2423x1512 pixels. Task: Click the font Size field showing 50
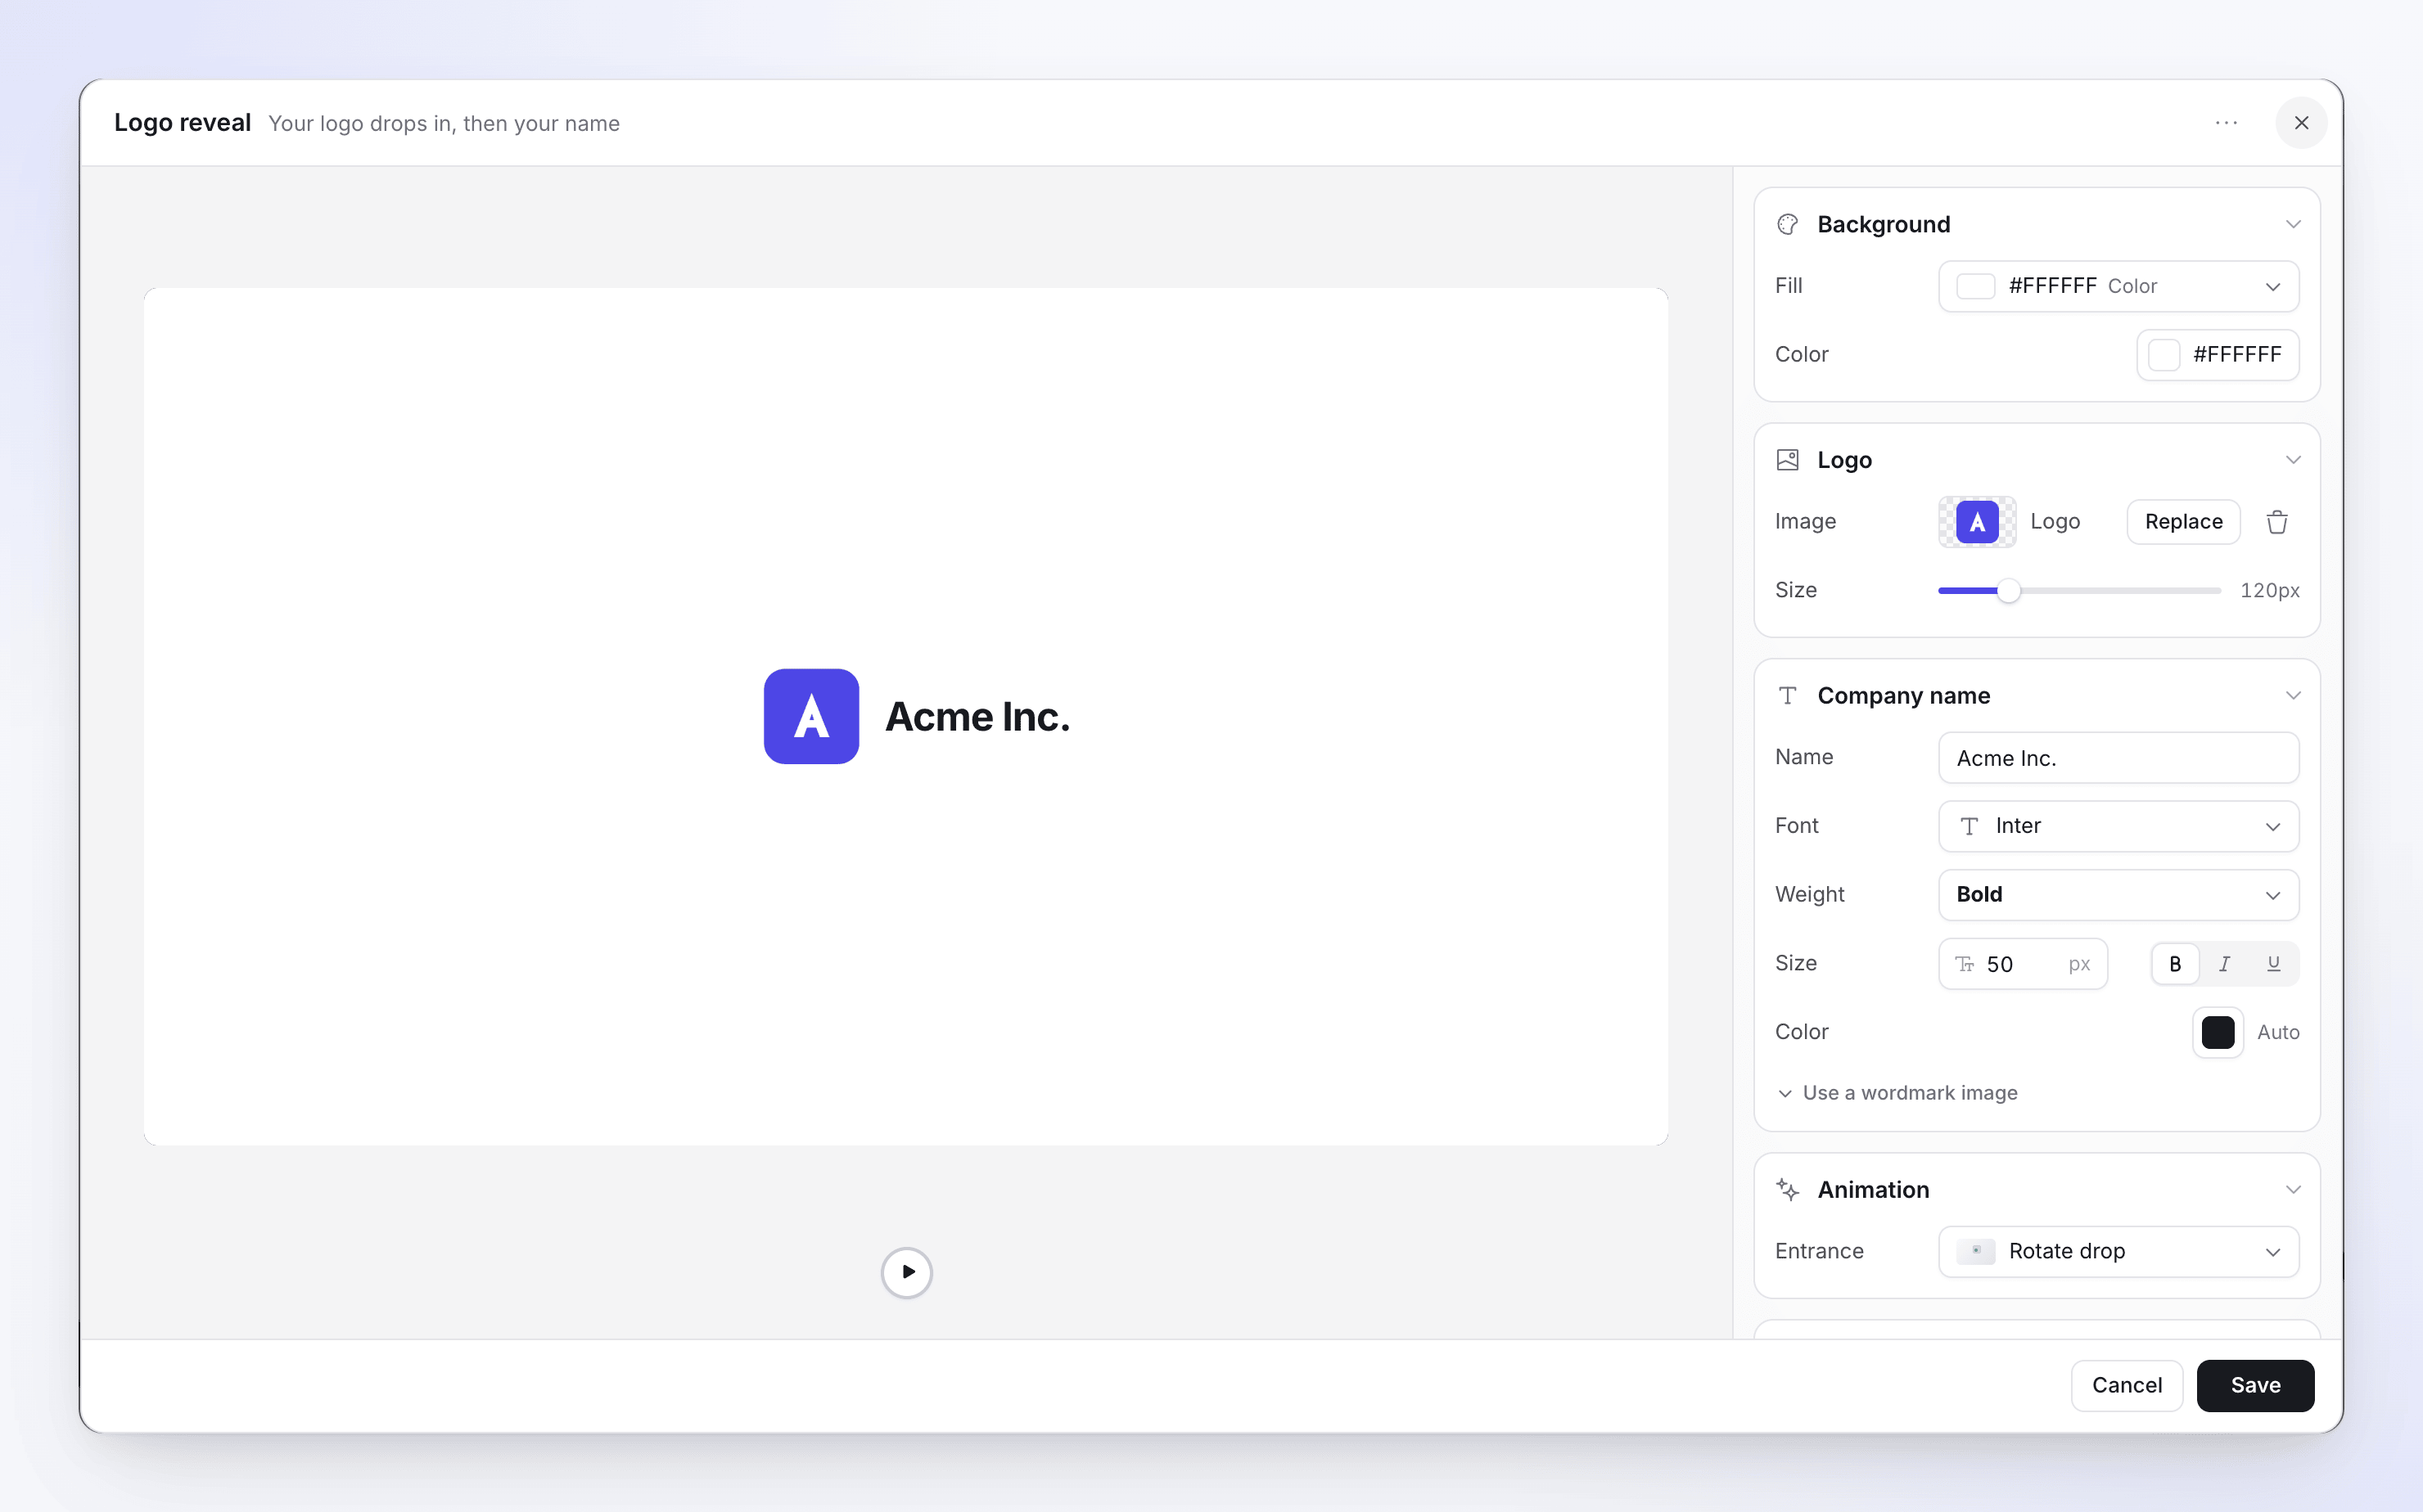[x=2023, y=964]
